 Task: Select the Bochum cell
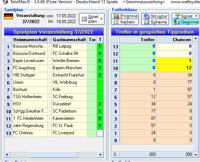[30, 90]
